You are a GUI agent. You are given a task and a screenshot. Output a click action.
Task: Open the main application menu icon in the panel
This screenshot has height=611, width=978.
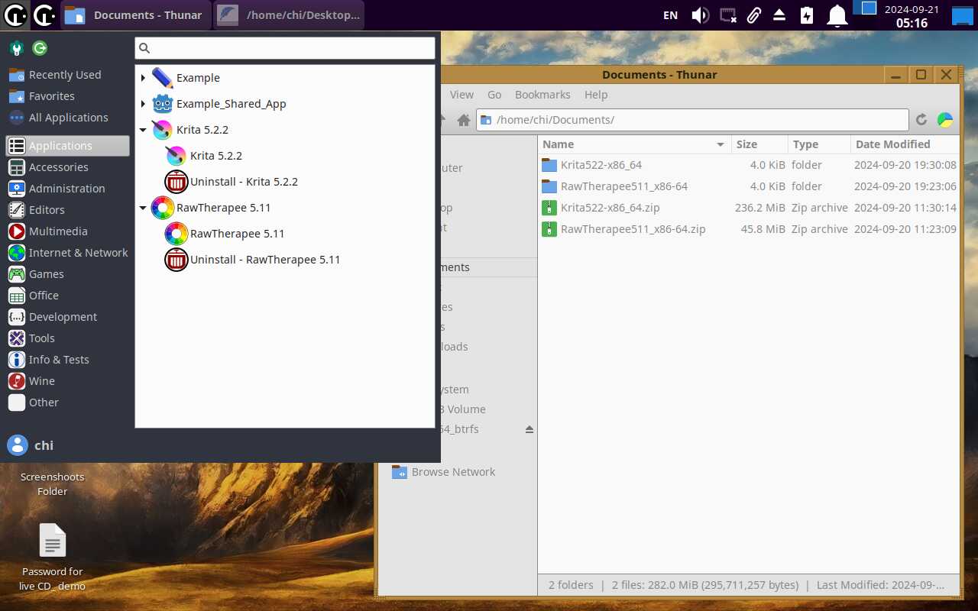pyautogui.click(x=15, y=15)
